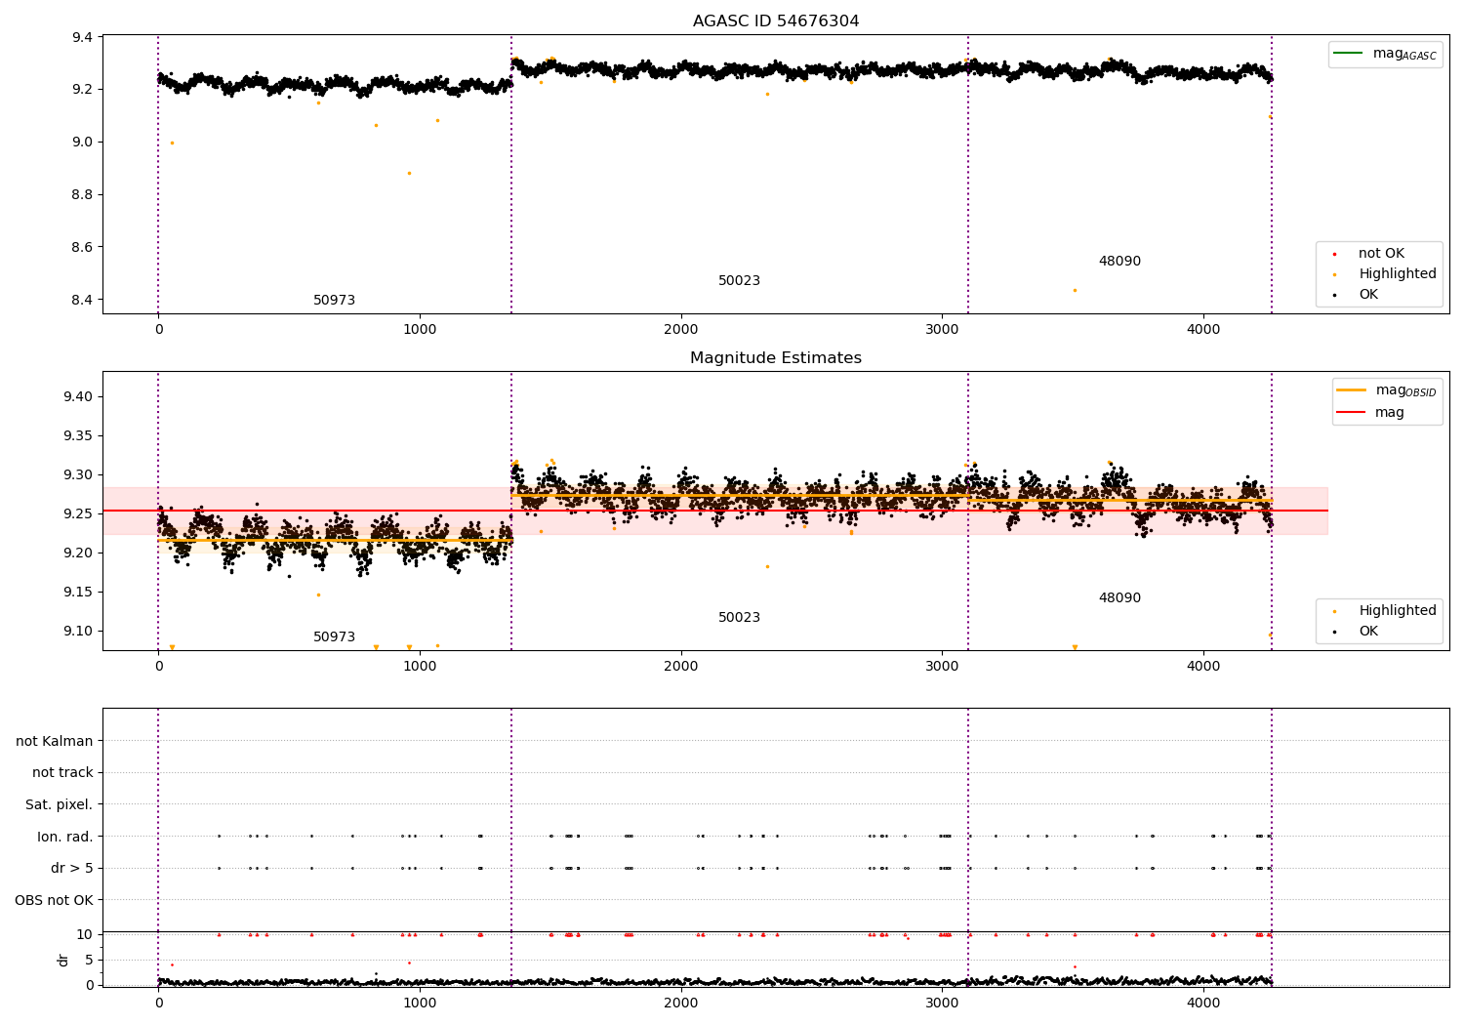This screenshot has width=1464, height=1025.
Task: Click the 2000 tick on middle x-axis
Action: (680, 667)
